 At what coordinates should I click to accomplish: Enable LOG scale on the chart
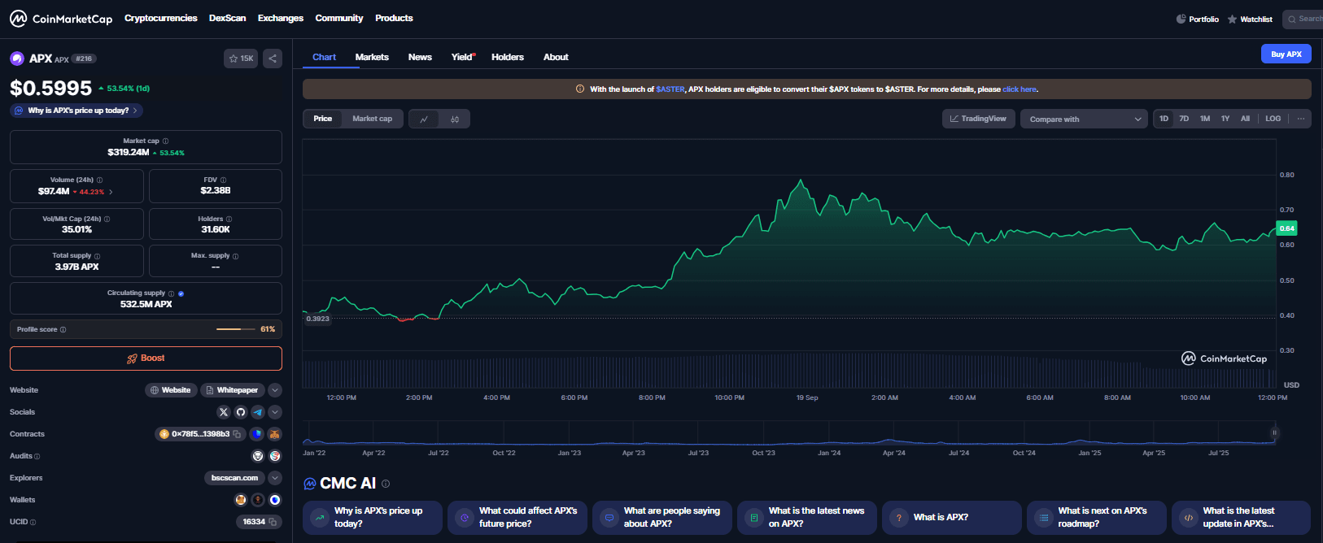pyautogui.click(x=1273, y=119)
